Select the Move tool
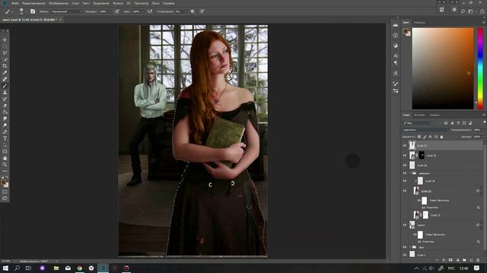This screenshot has width=487, height=273. [x=5, y=40]
